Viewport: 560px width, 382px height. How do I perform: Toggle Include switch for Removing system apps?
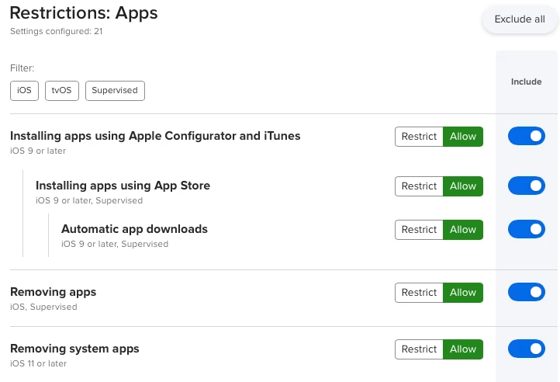(527, 349)
